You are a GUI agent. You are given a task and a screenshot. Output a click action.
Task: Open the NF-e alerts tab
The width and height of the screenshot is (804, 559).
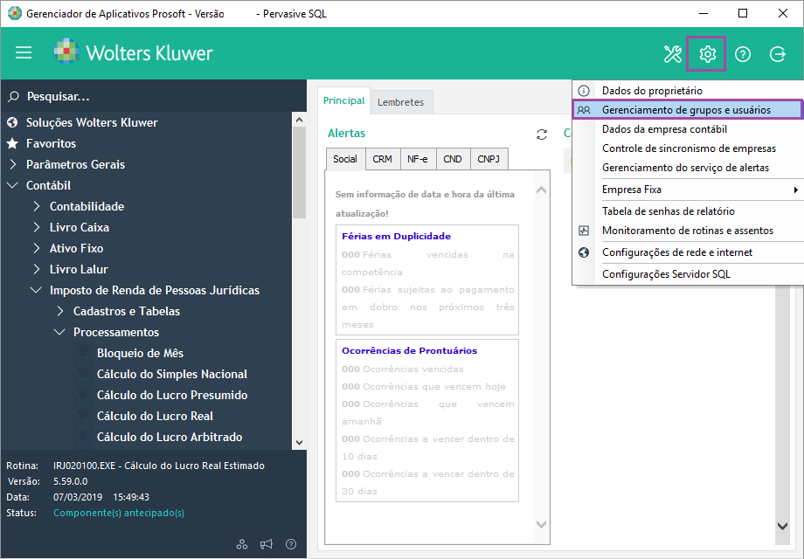coord(418,159)
